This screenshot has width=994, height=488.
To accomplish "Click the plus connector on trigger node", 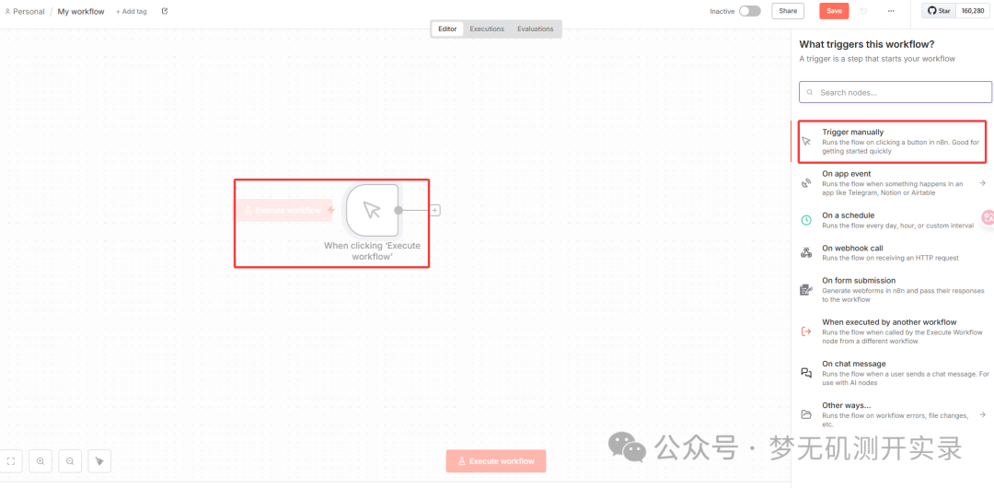I will point(434,210).
